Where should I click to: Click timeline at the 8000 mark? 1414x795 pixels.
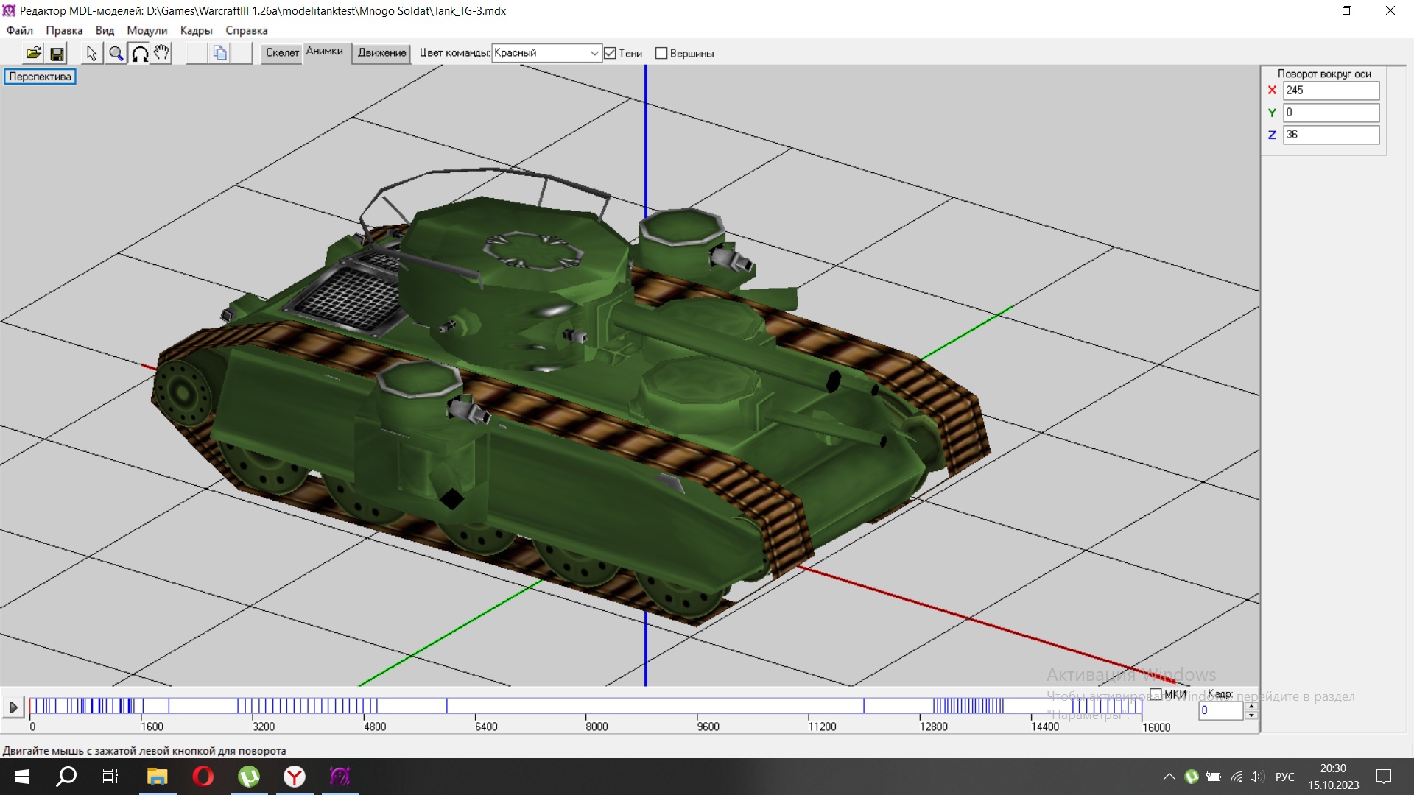click(586, 707)
